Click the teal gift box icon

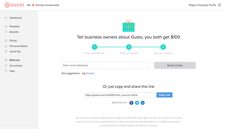129,26
